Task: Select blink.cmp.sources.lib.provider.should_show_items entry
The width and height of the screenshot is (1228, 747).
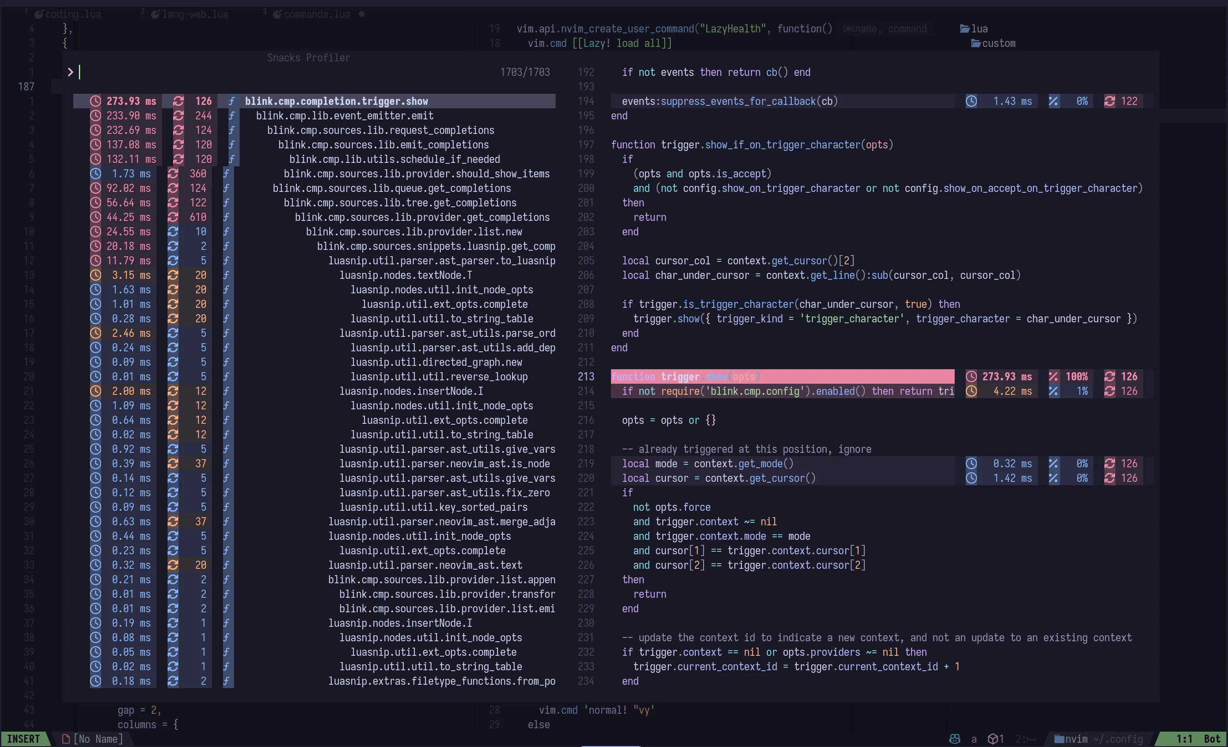Action: (315, 174)
